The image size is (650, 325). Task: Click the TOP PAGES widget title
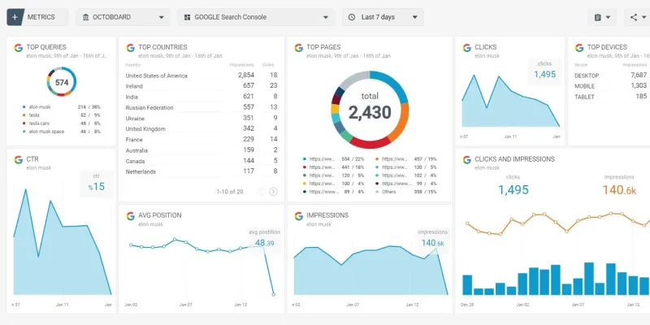tap(323, 47)
